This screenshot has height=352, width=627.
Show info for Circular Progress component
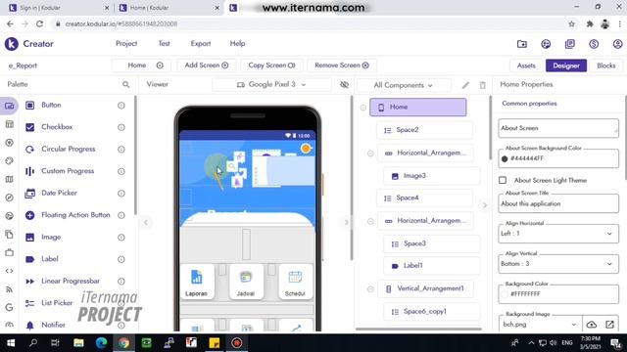pos(121,150)
